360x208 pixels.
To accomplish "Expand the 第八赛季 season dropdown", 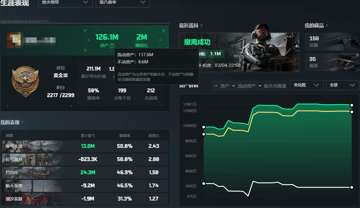I will click(x=123, y=2).
